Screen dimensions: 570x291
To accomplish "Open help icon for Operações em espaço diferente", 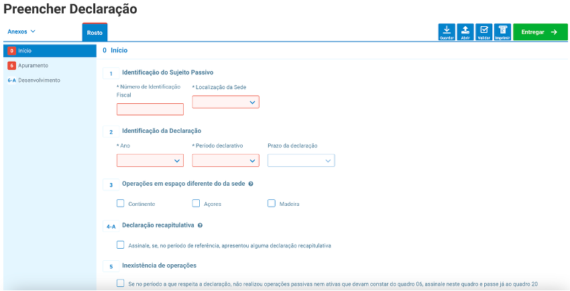I will click(x=250, y=184).
